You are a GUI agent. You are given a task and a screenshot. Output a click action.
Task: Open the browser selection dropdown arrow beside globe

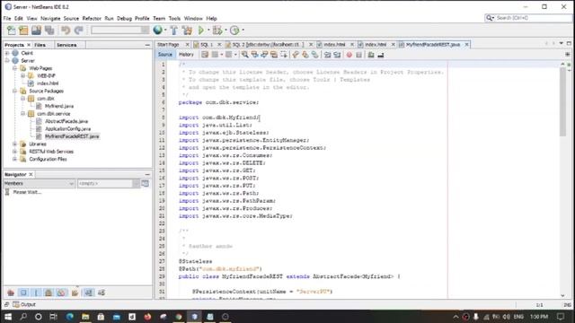pyautogui.click(x=165, y=31)
